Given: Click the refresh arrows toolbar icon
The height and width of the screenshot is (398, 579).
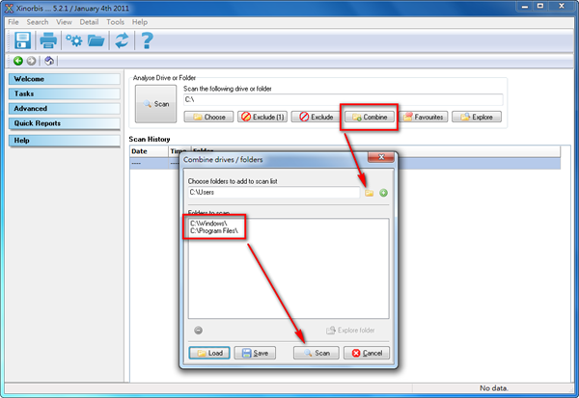Looking at the screenshot, I should (x=122, y=40).
